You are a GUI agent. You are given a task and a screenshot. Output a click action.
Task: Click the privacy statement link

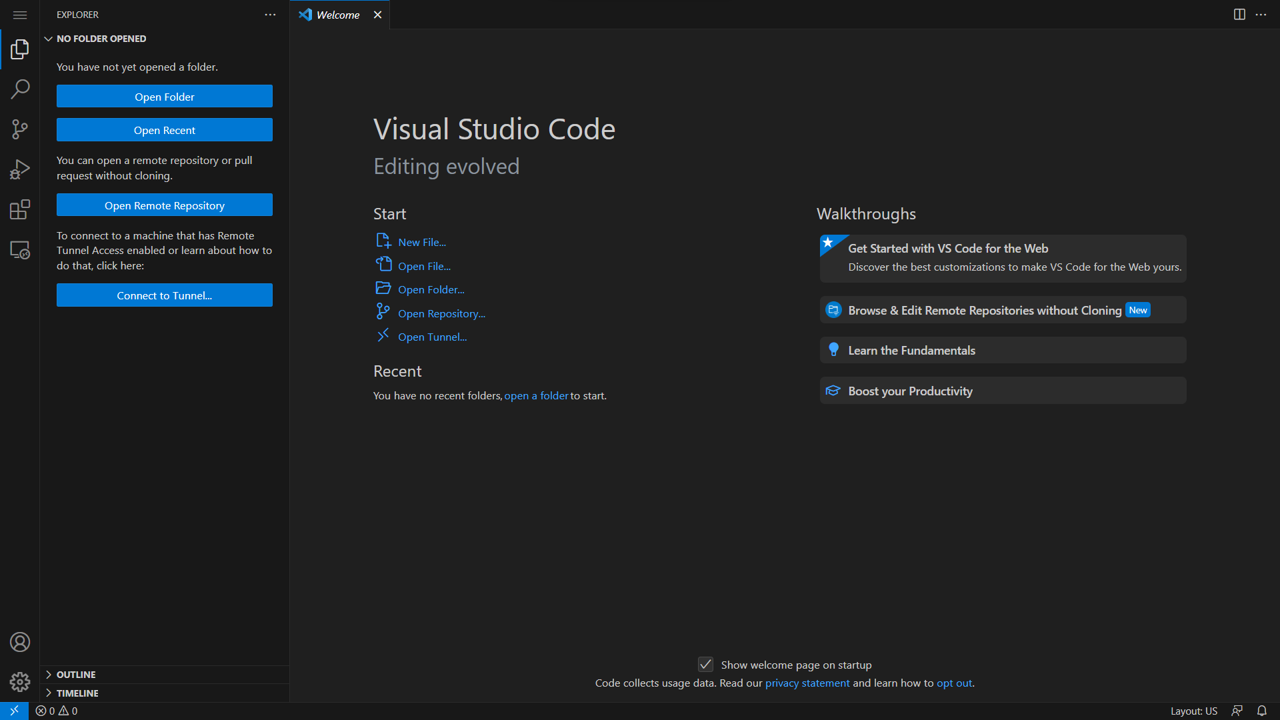pyautogui.click(x=805, y=683)
